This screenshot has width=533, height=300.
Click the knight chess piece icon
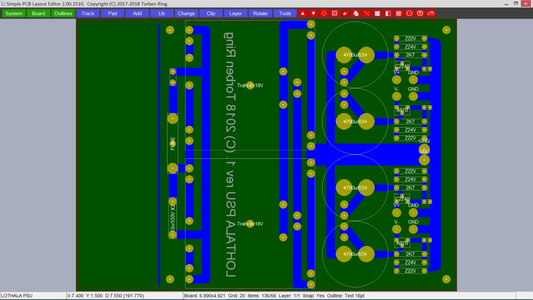click(x=356, y=13)
